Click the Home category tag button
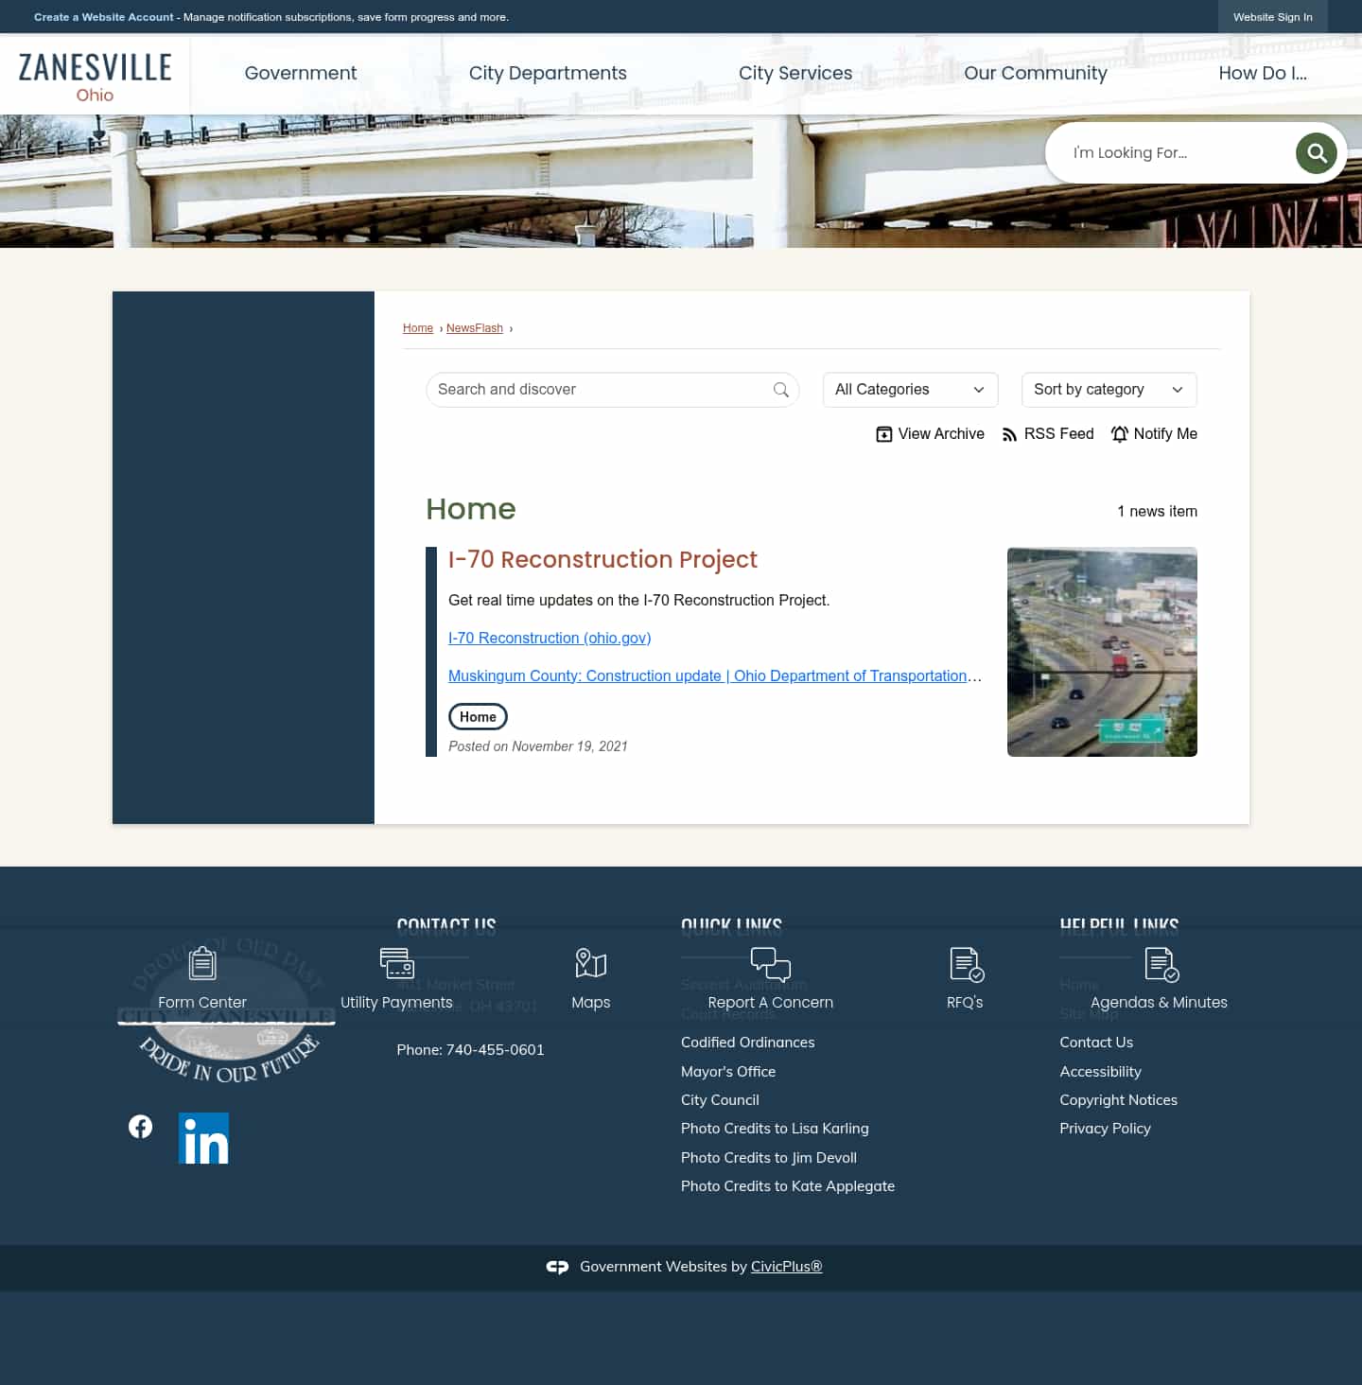This screenshot has height=1385, width=1362. click(477, 716)
